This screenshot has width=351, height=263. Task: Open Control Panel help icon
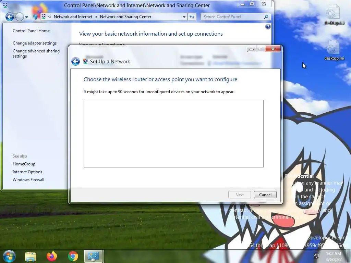268,27
